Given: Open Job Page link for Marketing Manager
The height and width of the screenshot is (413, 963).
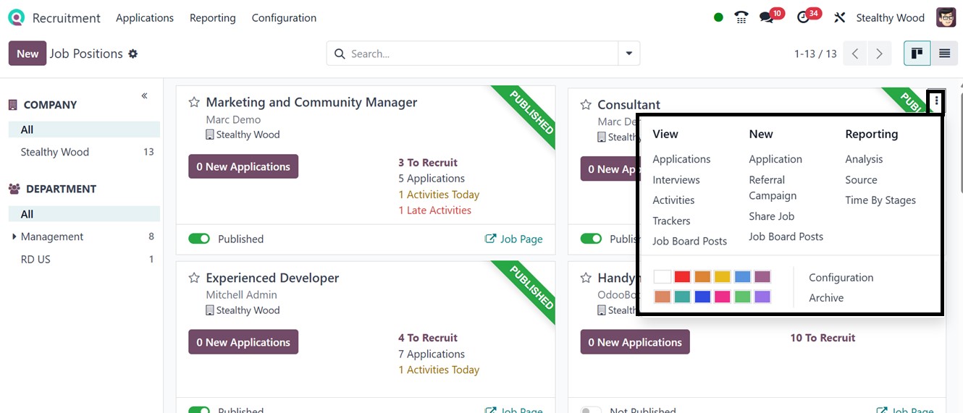Looking at the screenshot, I should pos(513,239).
